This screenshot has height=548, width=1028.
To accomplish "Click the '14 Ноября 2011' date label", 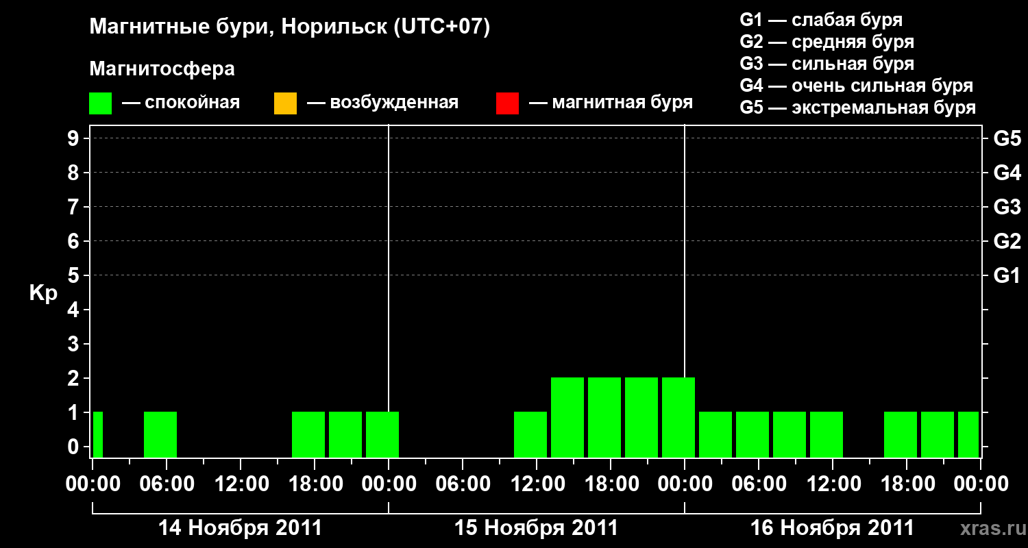I will click(x=240, y=528).
